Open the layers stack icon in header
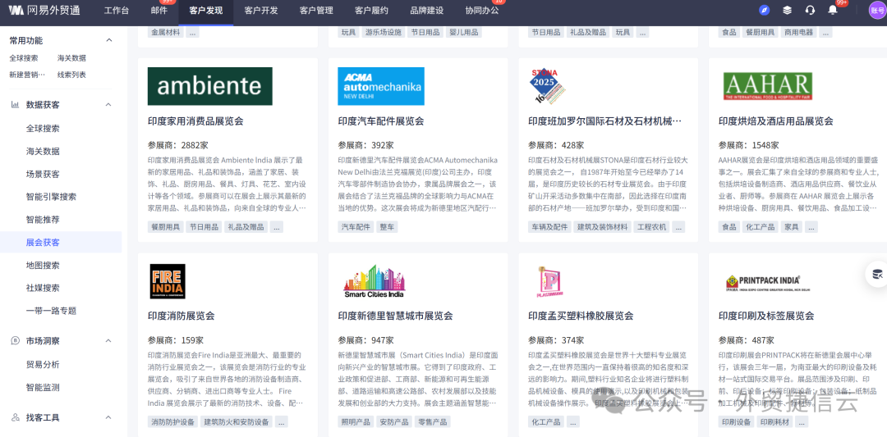The height and width of the screenshot is (437, 887). point(787,10)
